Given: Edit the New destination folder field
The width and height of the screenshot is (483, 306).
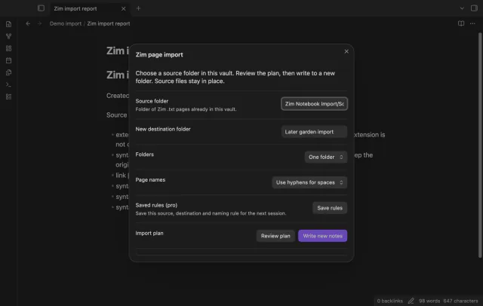Looking at the screenshot, I should click(314, 132).
